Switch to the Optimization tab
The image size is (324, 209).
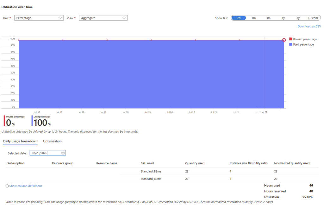point(52,141)
